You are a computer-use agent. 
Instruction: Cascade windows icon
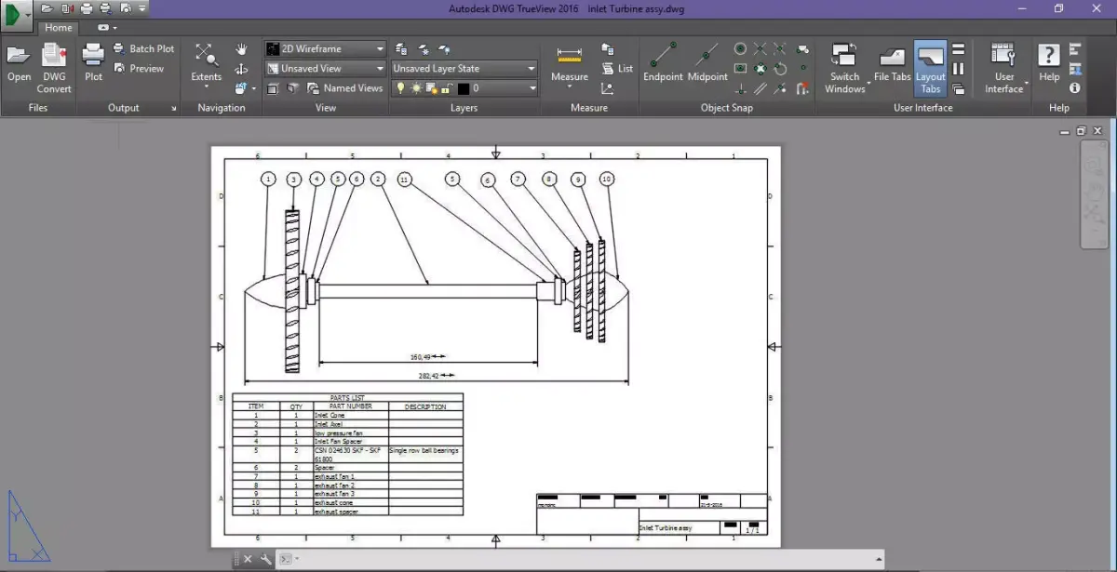point(958,89)
